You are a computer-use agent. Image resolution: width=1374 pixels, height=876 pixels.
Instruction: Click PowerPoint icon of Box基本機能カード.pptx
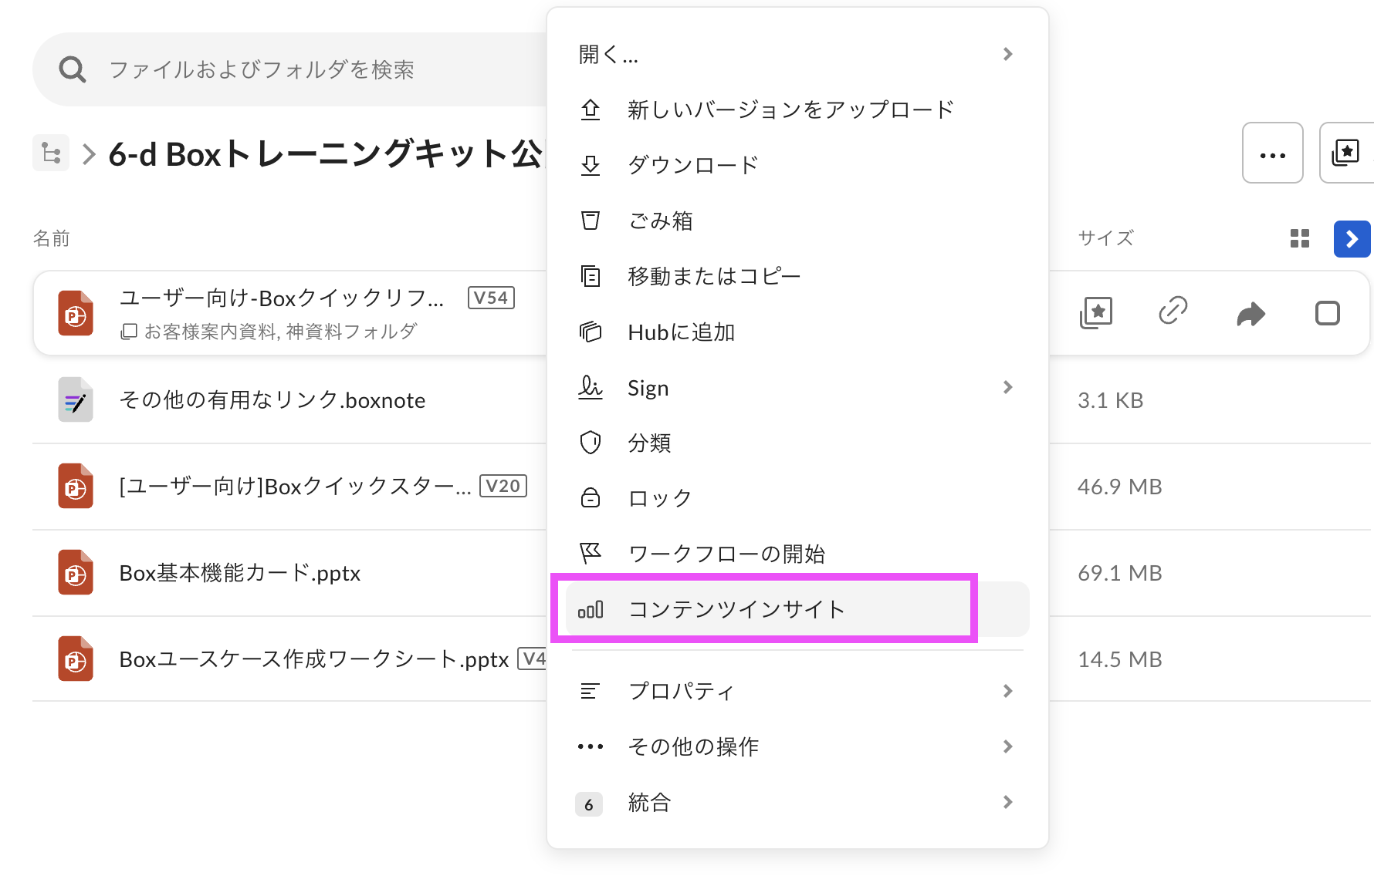[76, 572]
